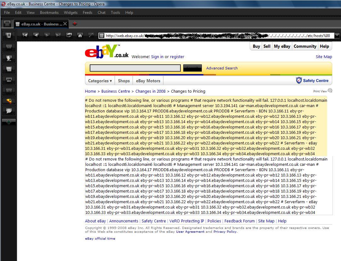This screenshot has height=261, width=341.
Task: Open the View menu
Action: (x=31, y=13)
